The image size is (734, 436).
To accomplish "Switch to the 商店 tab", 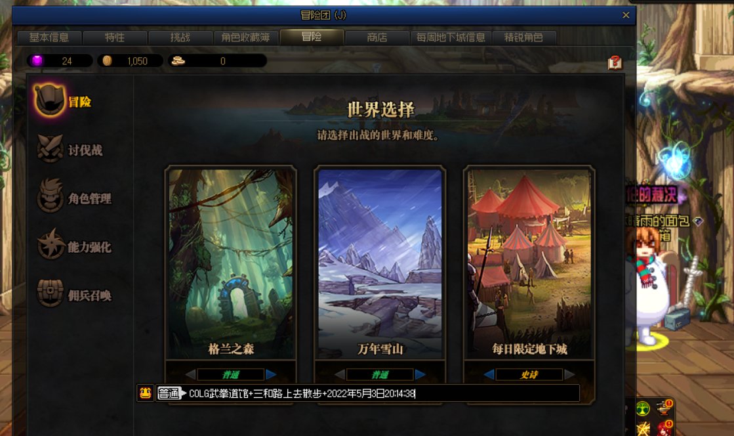I will [x=377, y=37].
